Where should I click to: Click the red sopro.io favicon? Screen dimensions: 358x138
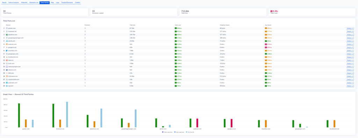(x=7, y=60)
